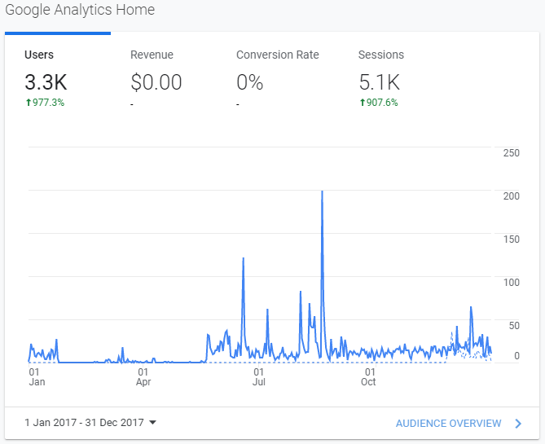The image size is (545, 444).
Task: Click the 5.1K sessions value
Action: coord(380,82)
